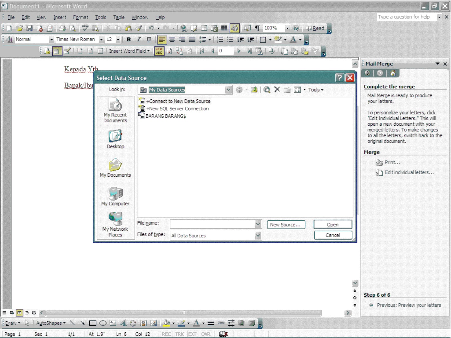Click the Format Painter brush icon
This screenshot has height=338, width=451.
139,28
